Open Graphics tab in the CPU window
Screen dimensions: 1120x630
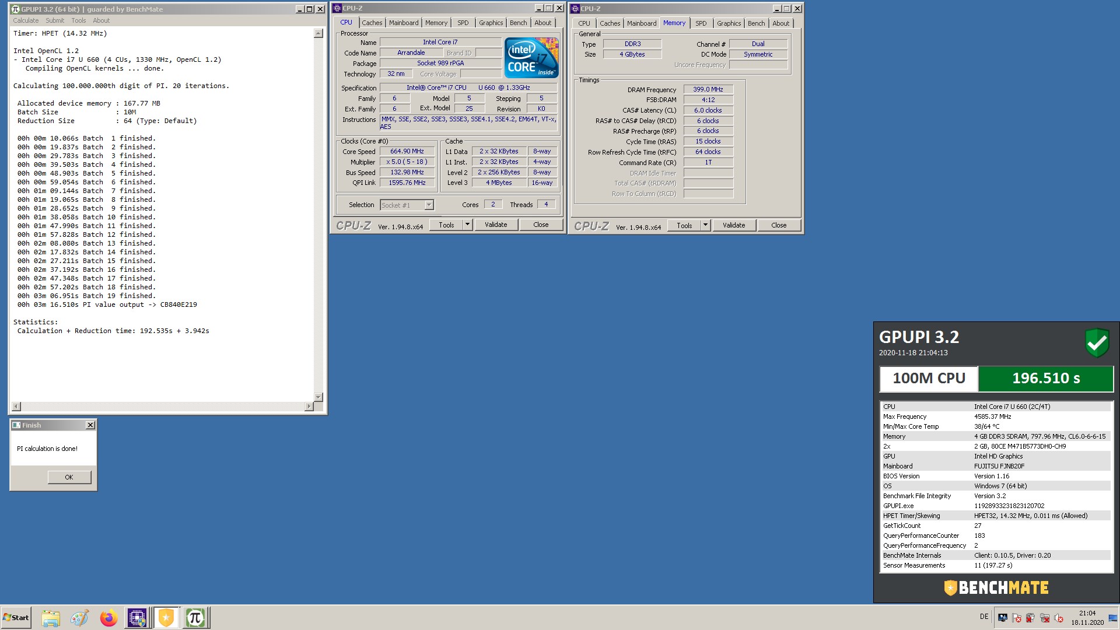491,23
